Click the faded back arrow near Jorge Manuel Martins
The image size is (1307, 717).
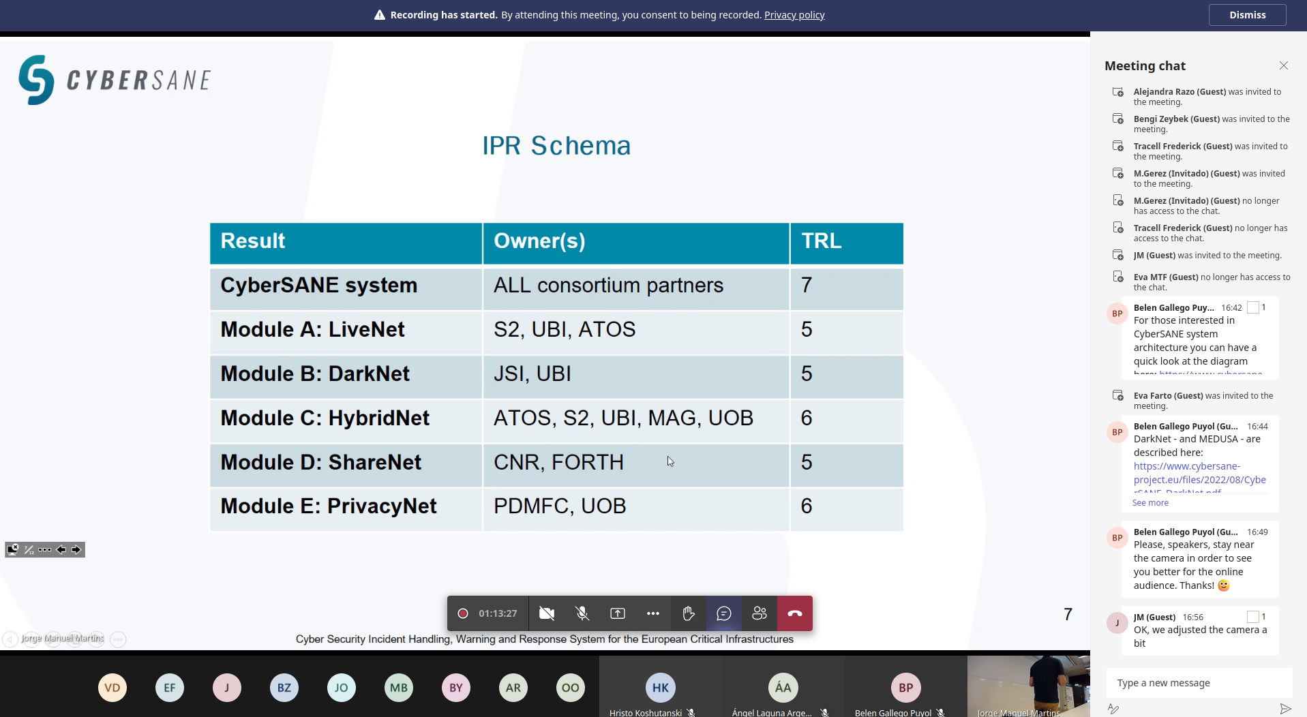tap(10, 639)
